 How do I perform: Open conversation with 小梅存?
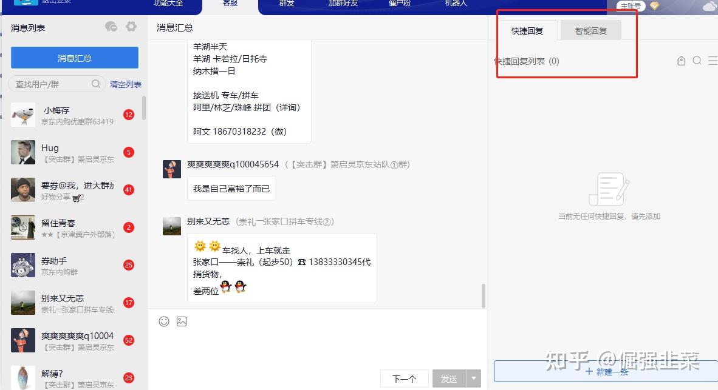[x=74, y=114]
